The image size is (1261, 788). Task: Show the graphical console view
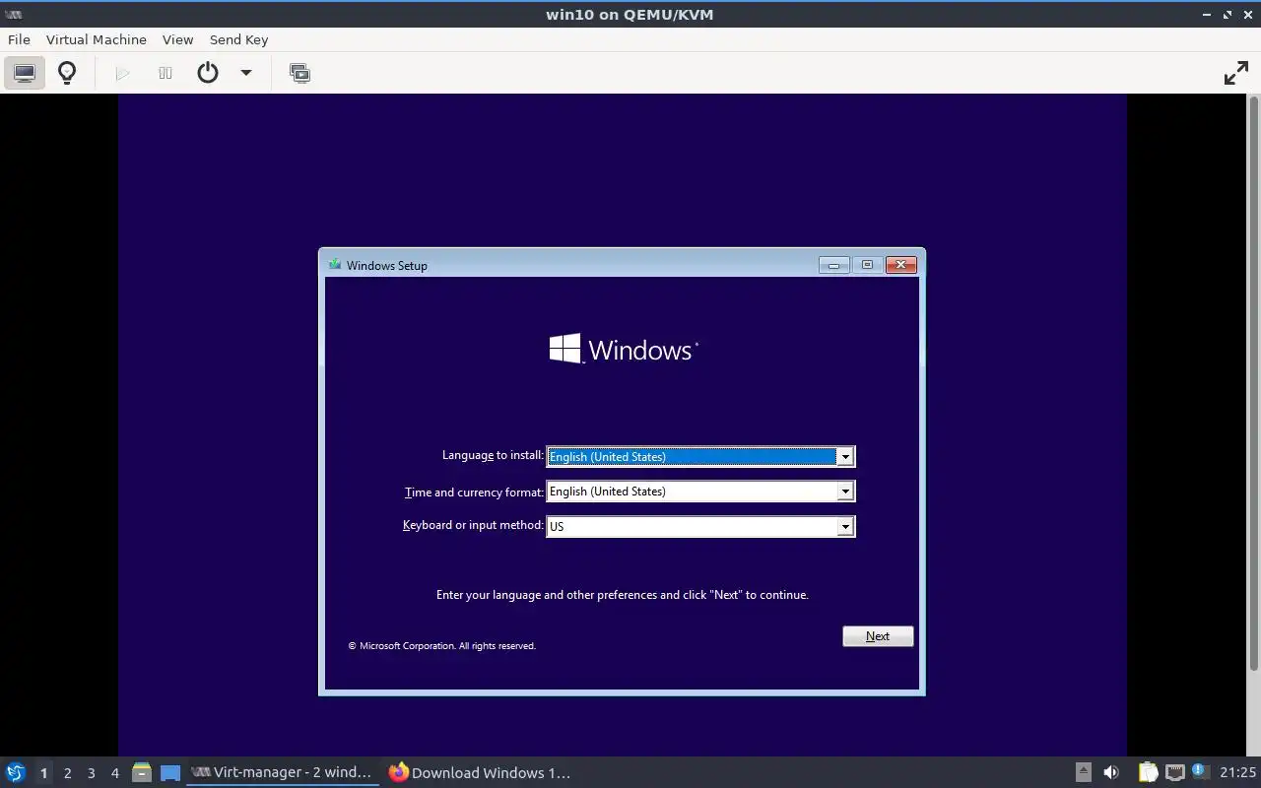[25, 73]
